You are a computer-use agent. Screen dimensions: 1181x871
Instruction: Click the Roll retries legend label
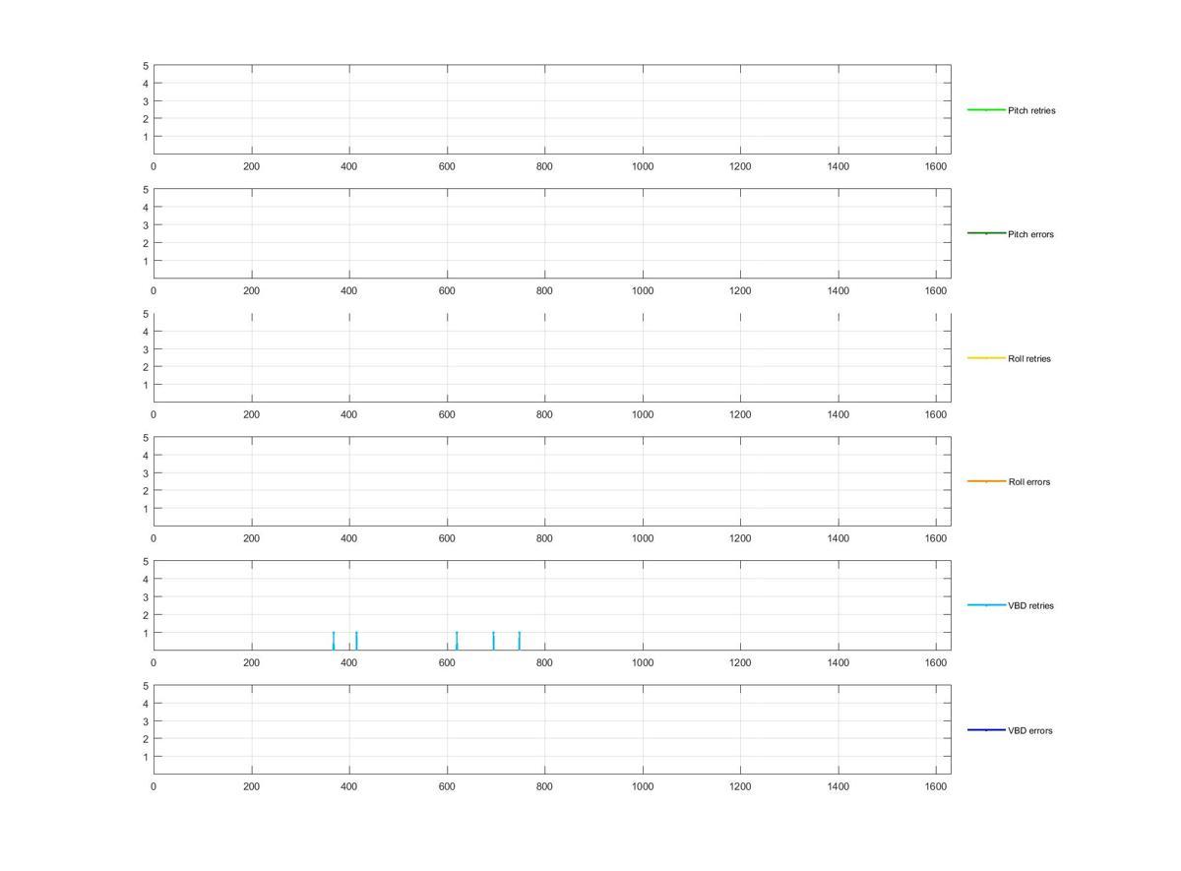tap(1029, 358)
